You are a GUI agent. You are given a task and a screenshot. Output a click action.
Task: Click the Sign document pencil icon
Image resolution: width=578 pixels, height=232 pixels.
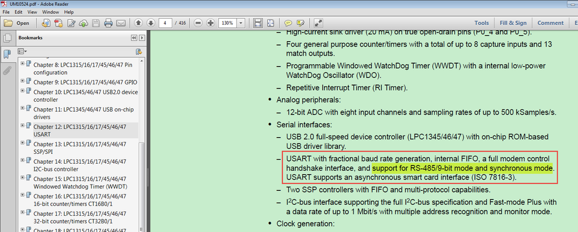(71, 23)
